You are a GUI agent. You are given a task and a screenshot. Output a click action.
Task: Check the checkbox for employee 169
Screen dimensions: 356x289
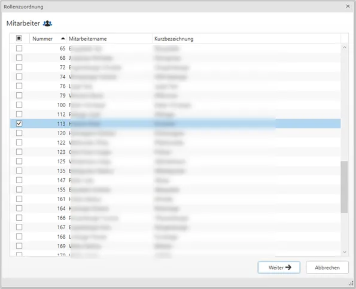point(19,246)
